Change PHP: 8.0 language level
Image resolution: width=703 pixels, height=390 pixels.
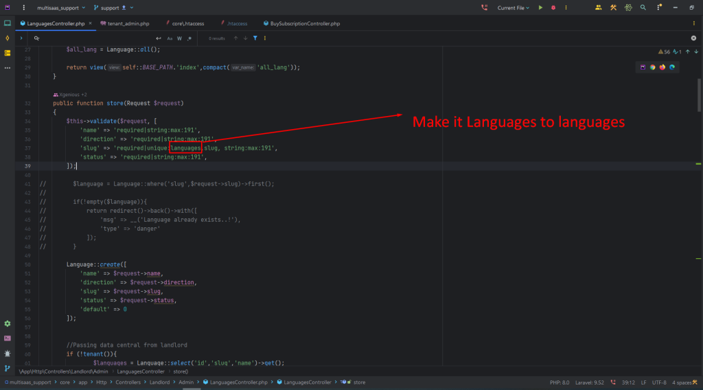tap(560, 382)
